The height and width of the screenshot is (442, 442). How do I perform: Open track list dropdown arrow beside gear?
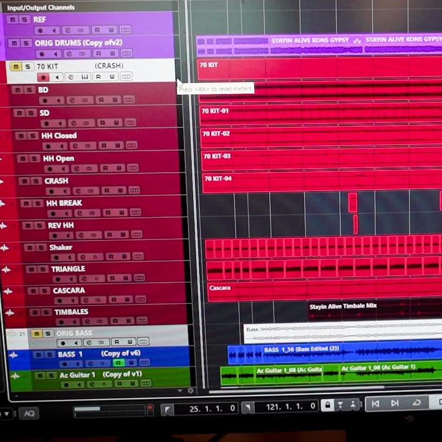coord(180,391)
